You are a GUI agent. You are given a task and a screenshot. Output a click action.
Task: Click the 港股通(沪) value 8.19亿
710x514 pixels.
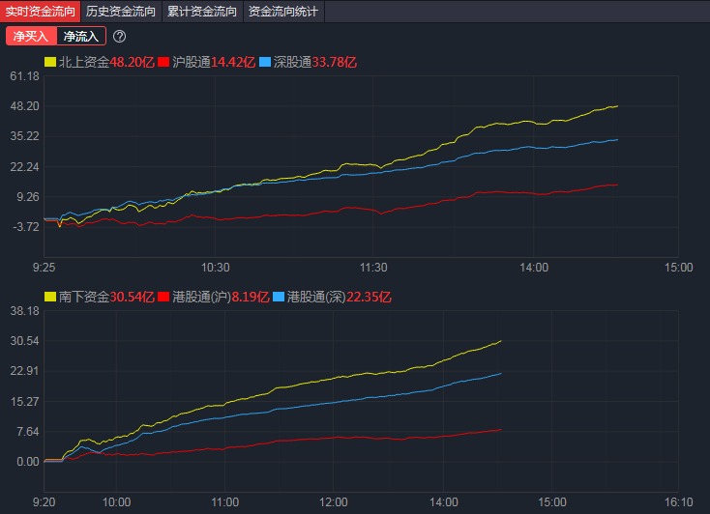pos(251,297)
